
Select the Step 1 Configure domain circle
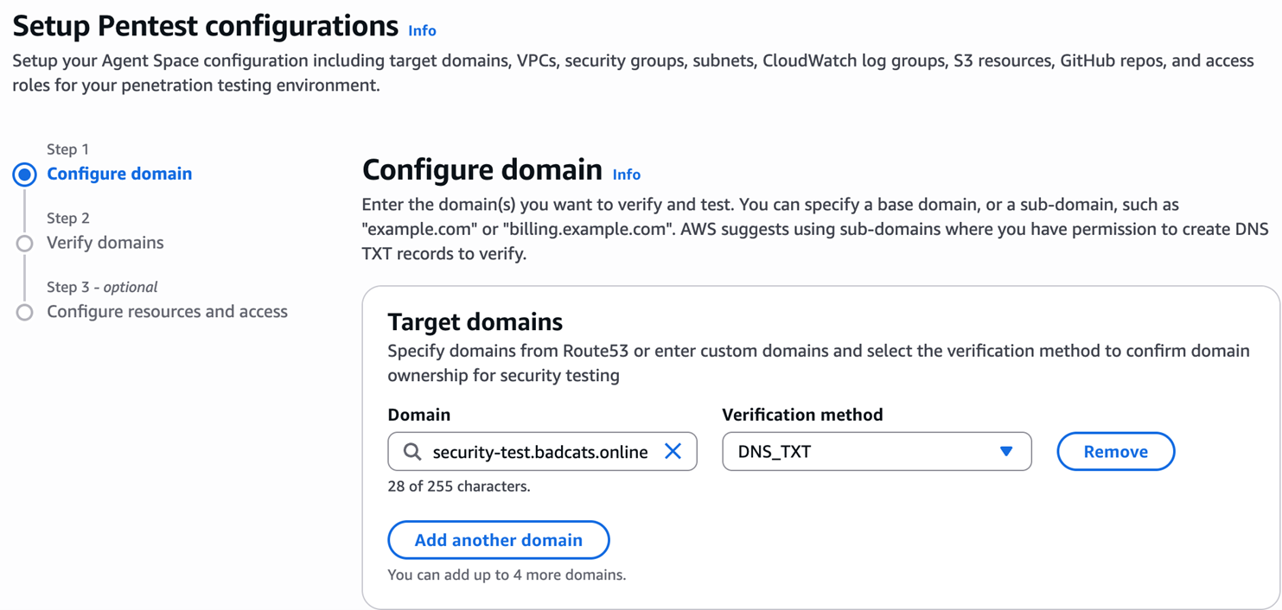click(25, 175)
